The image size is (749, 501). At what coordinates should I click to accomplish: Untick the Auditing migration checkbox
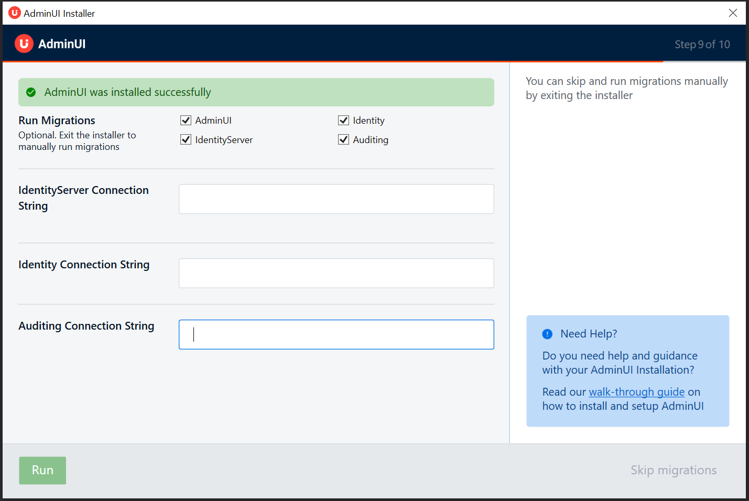click(x=344, y=140)
